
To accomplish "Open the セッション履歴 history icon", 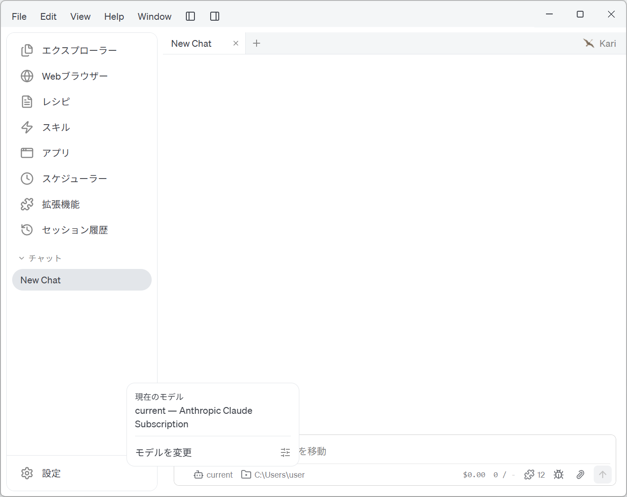I will pyautogui.click(x=27, y=230).
